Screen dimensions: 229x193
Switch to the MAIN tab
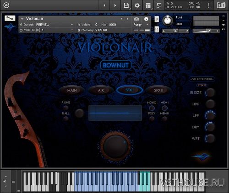coord(72,90)
